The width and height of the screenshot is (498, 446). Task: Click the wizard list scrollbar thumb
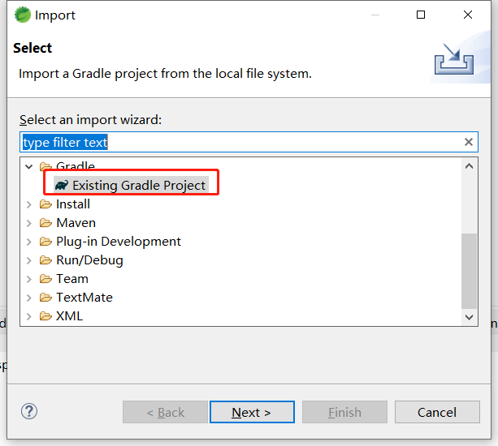point(469,271)
